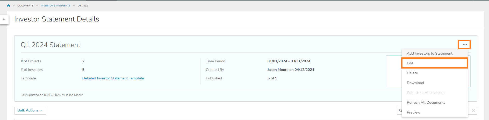Click the Details breadcrumb text
Screen dimensions: 489x120
tap(83, 5)
